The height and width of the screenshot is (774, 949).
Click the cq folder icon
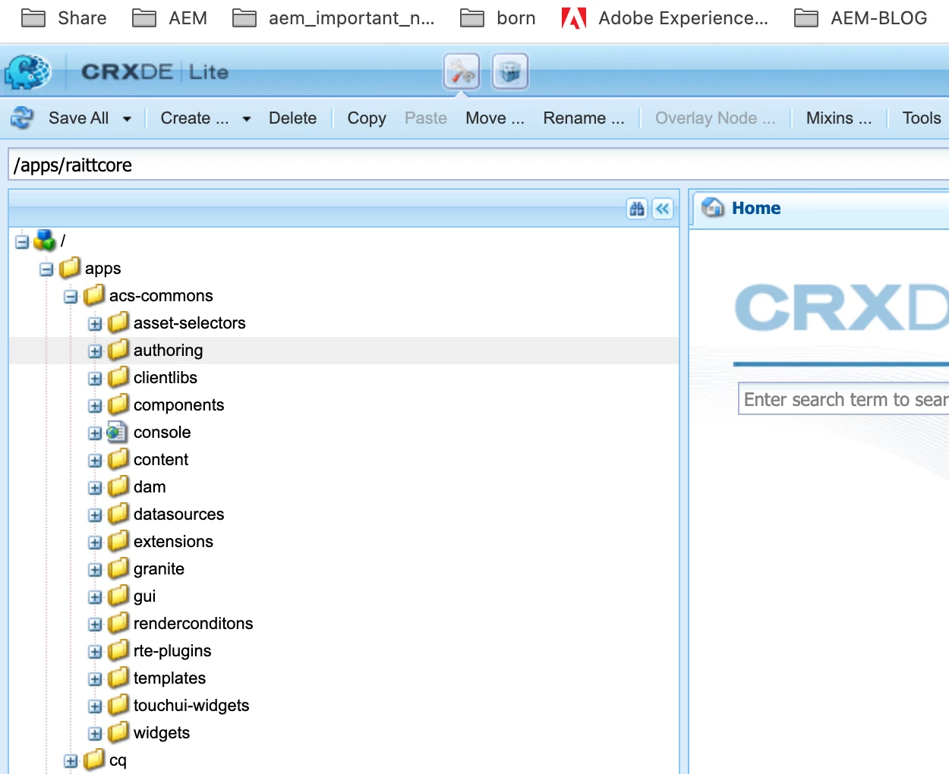point(94,760)
